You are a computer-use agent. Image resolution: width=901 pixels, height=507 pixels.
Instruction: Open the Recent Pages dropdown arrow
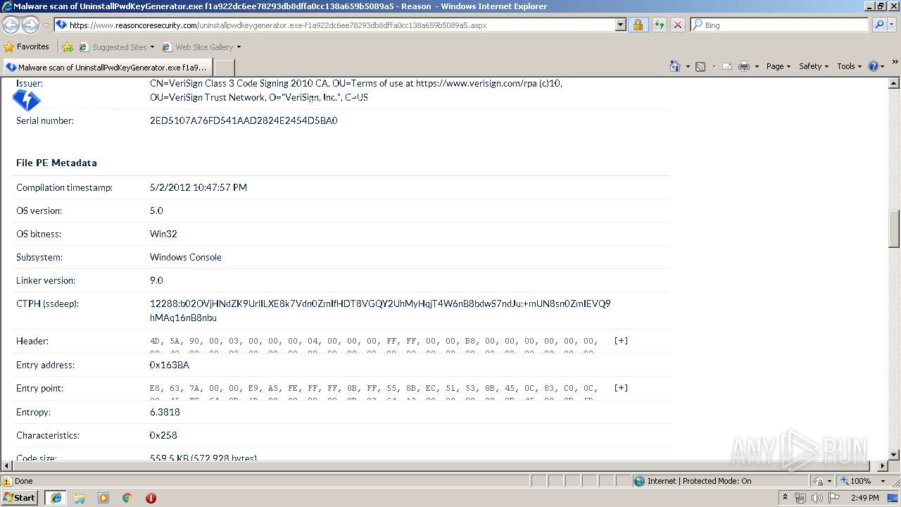(x=46, y=25)
